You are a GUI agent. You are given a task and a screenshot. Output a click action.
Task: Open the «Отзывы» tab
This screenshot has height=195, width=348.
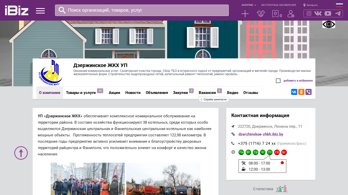coord(251,93)
